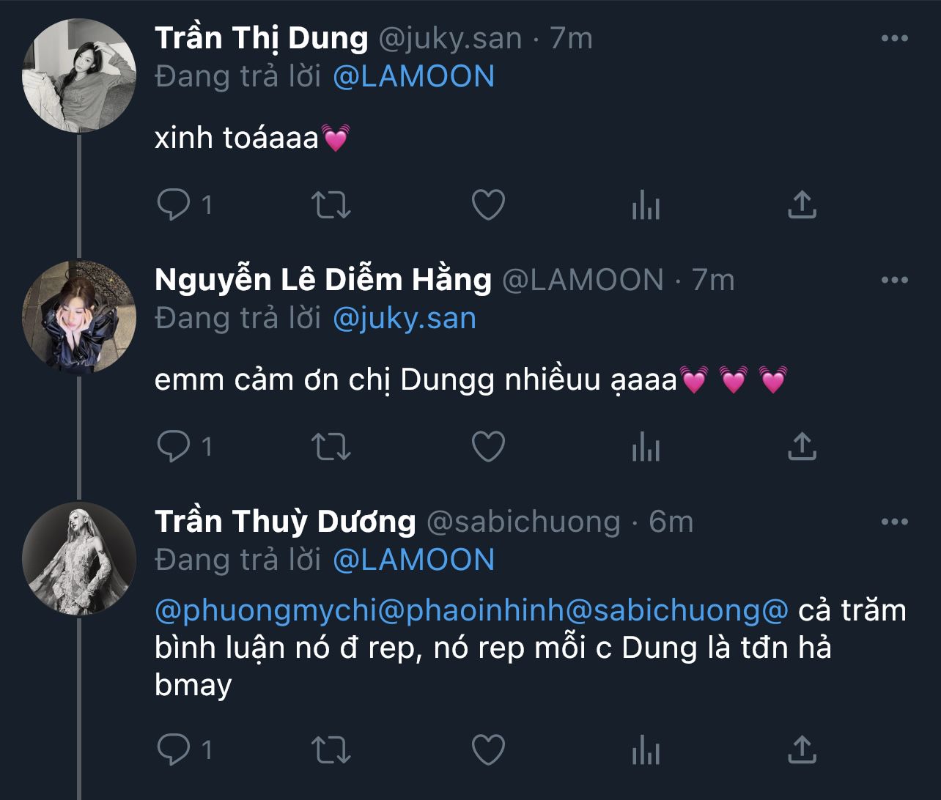This screenshot has height=800, width=941.
Task: Open Nguyễn Lê Diễm Hằng's profile avatar
Action: tap(80, 317)
